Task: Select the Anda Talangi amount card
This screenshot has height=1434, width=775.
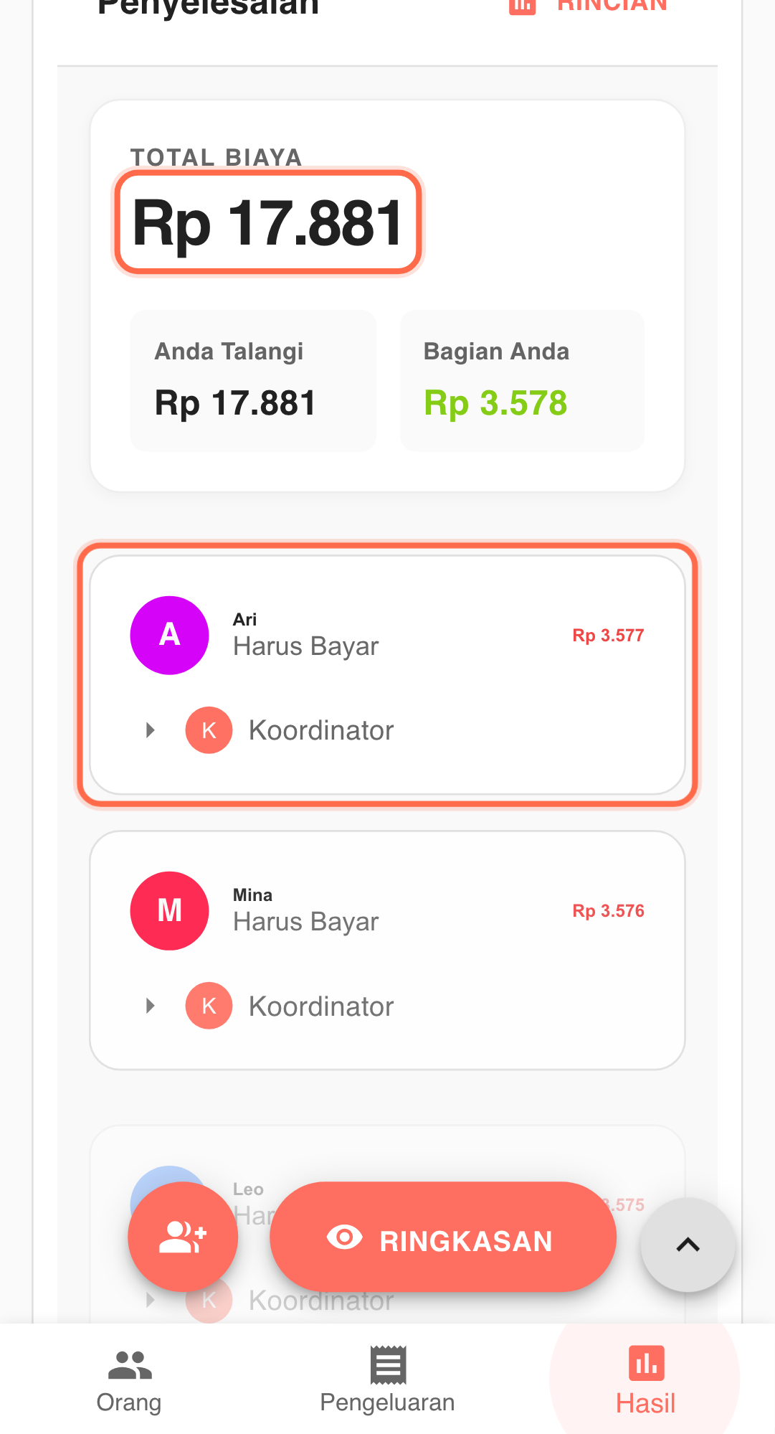Action: tap(253, 381)
